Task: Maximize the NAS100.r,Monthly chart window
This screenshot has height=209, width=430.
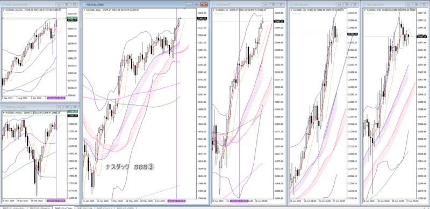Action: [67, 4]
